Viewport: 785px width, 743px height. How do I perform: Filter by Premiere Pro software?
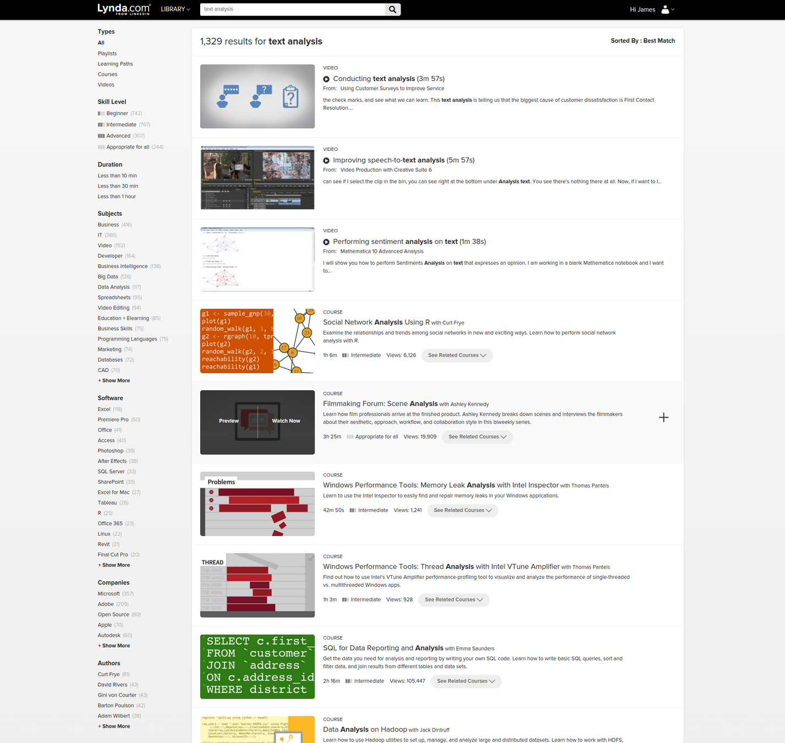[x=113, y=420]
